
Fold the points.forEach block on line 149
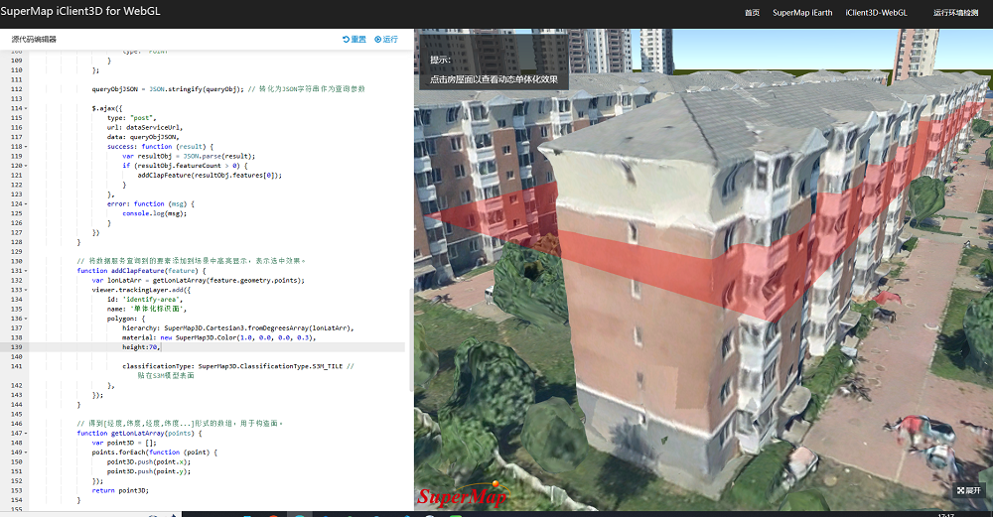pyautogui.click(x=26, y=452)
